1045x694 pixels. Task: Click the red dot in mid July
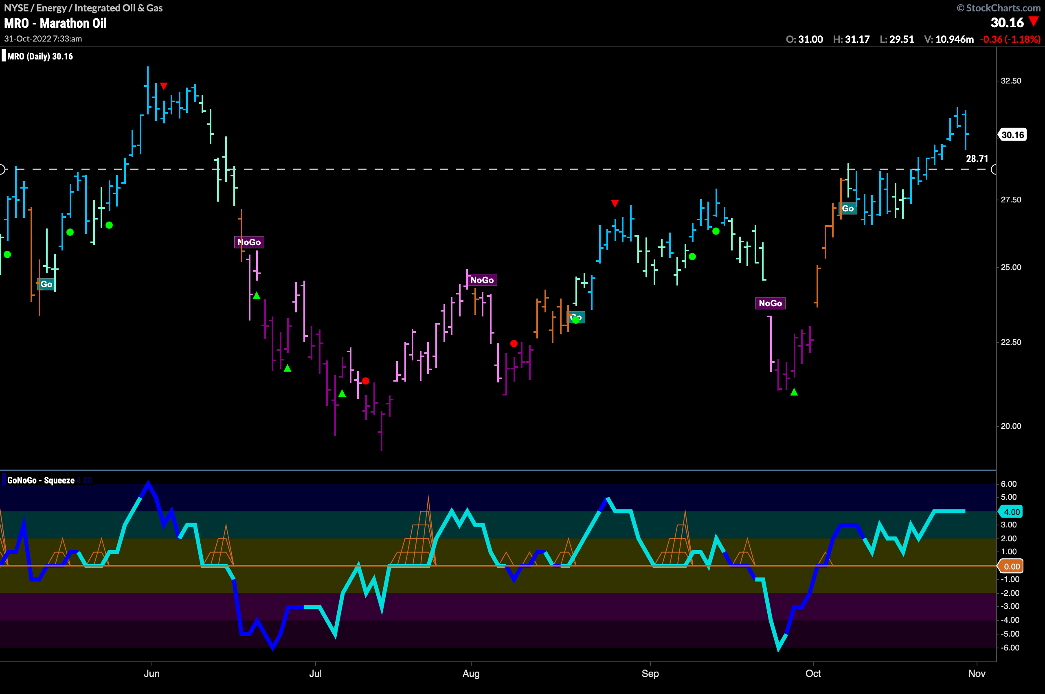pyautogui.click(x=366, y=381)
